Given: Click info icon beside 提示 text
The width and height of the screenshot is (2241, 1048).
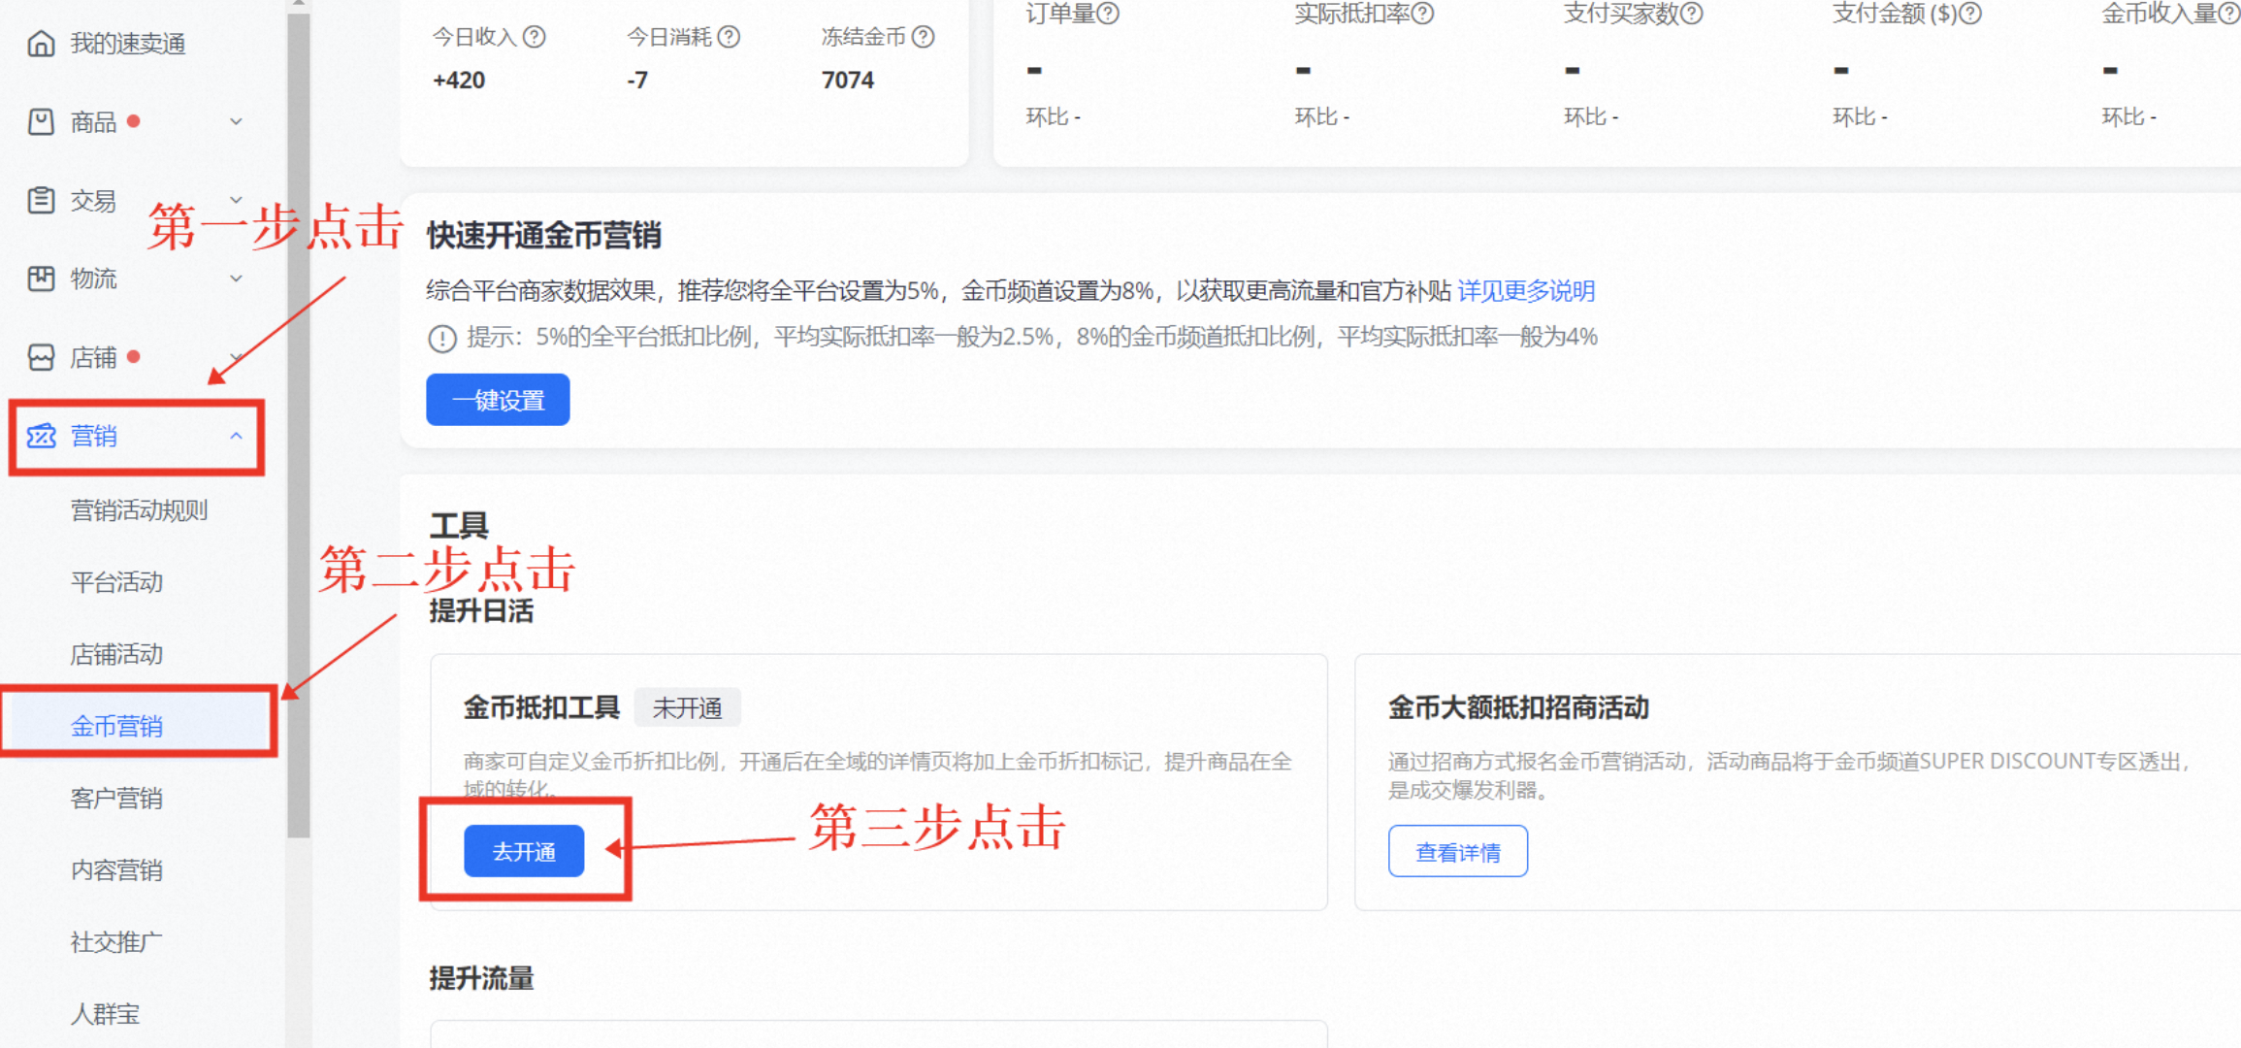Looking at the screenshot, I should pyautogui.click(x=442, y=339).
